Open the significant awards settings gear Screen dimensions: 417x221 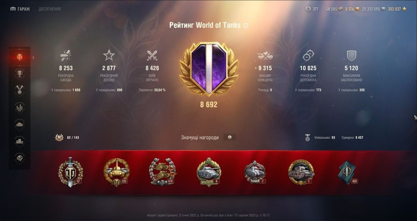coord(230,137)
